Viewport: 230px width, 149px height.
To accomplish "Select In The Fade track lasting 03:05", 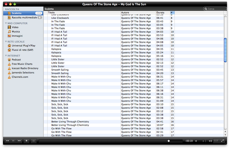I will pos(134,25).
